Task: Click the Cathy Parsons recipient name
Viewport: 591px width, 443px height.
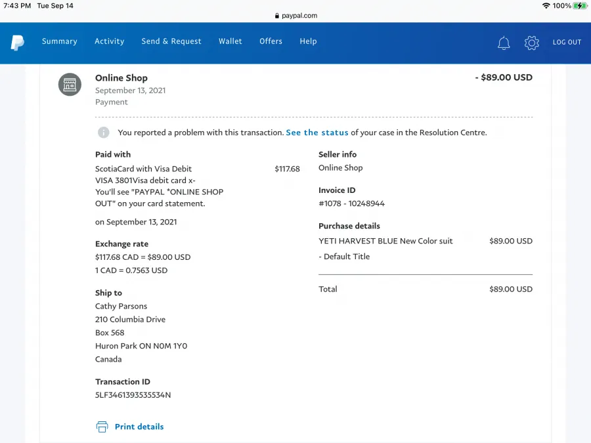Action: pos(121,306)
